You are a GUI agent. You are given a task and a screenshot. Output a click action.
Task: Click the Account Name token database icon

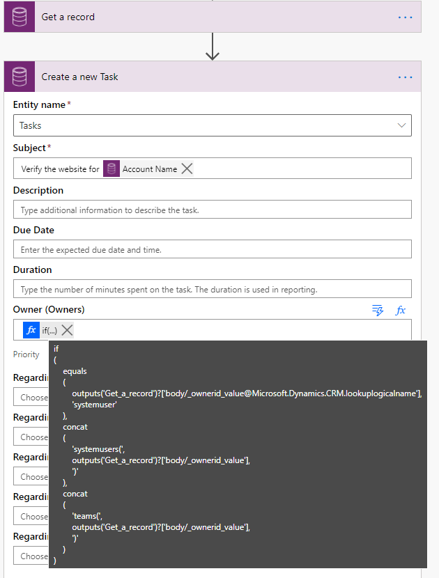coord(111,169)
